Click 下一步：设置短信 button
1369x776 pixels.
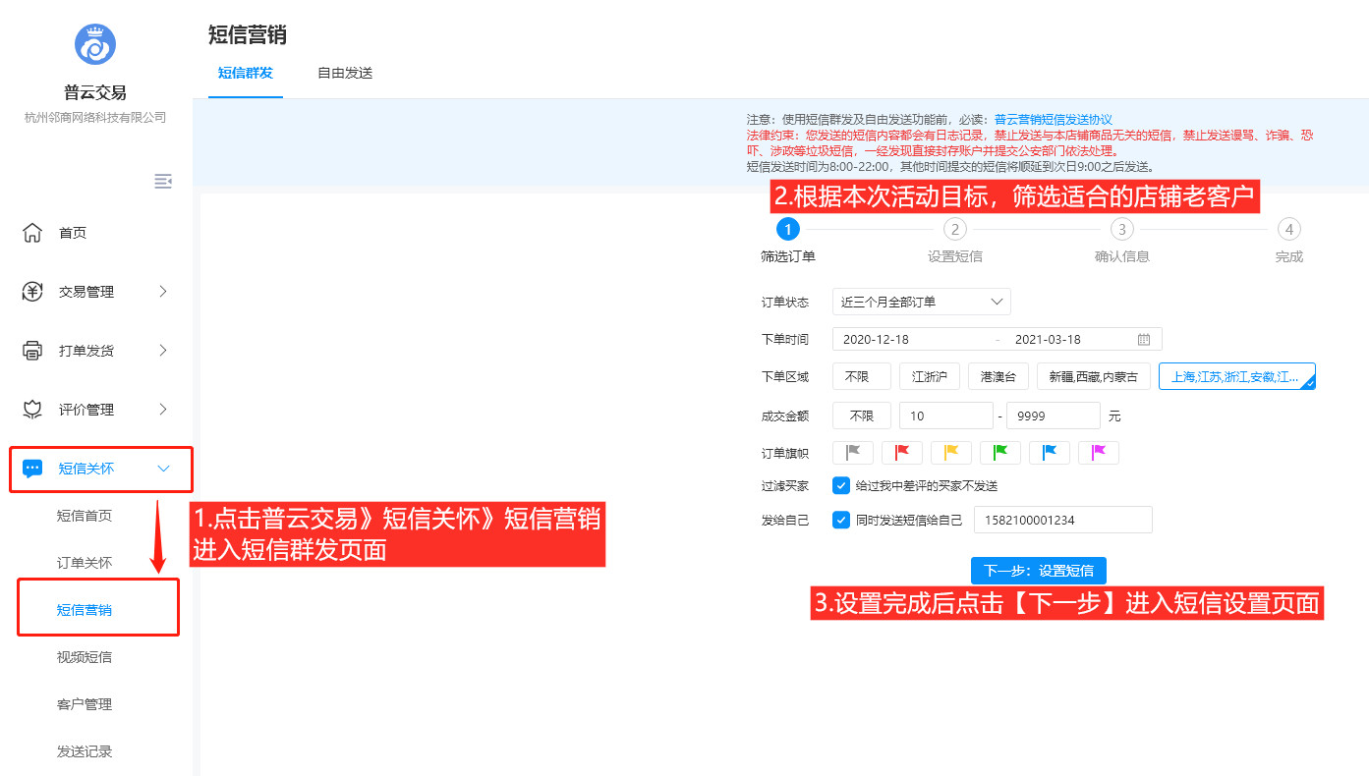tap(1039, 571)
